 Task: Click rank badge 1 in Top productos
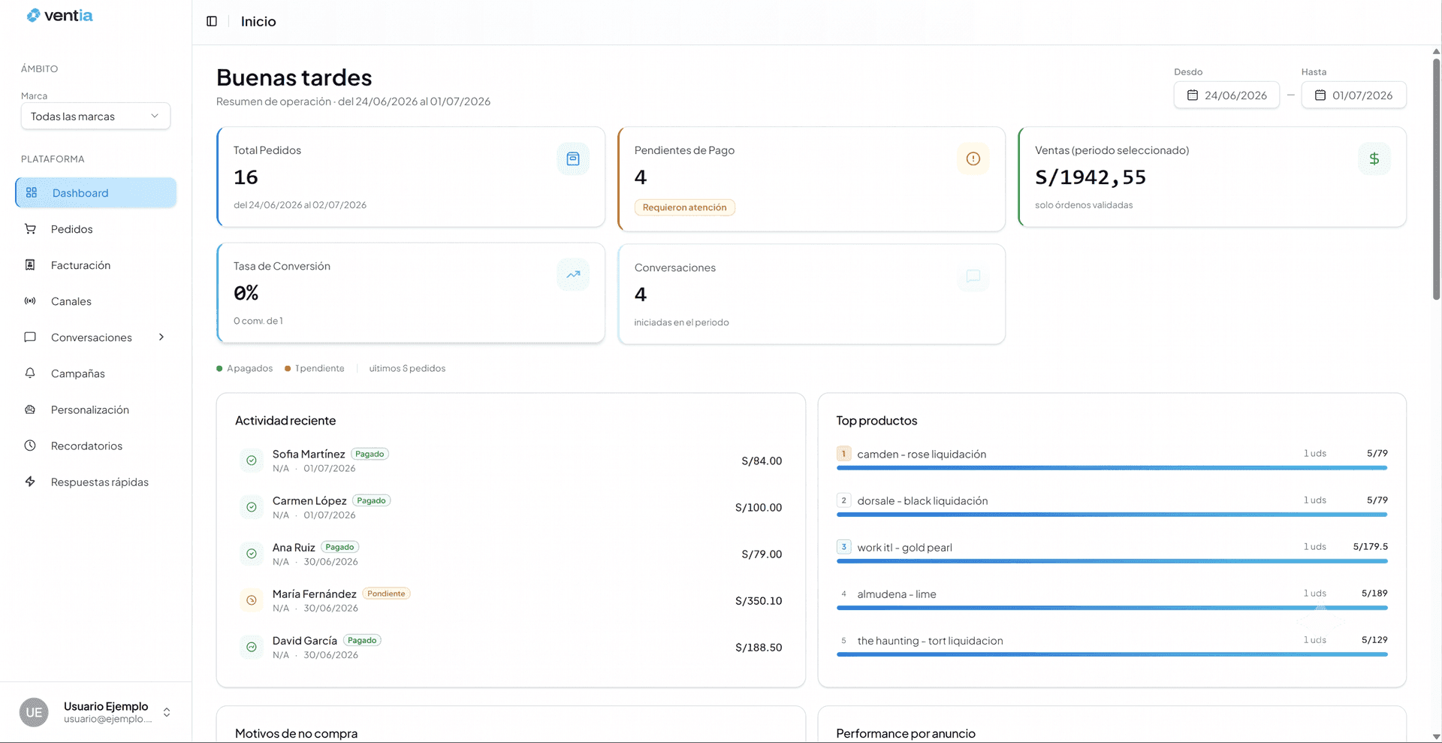(x=843, y=454)
